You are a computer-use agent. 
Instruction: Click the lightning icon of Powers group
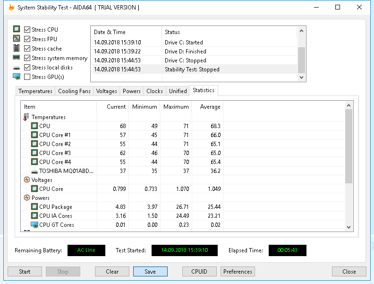click(x=27, y=198)
